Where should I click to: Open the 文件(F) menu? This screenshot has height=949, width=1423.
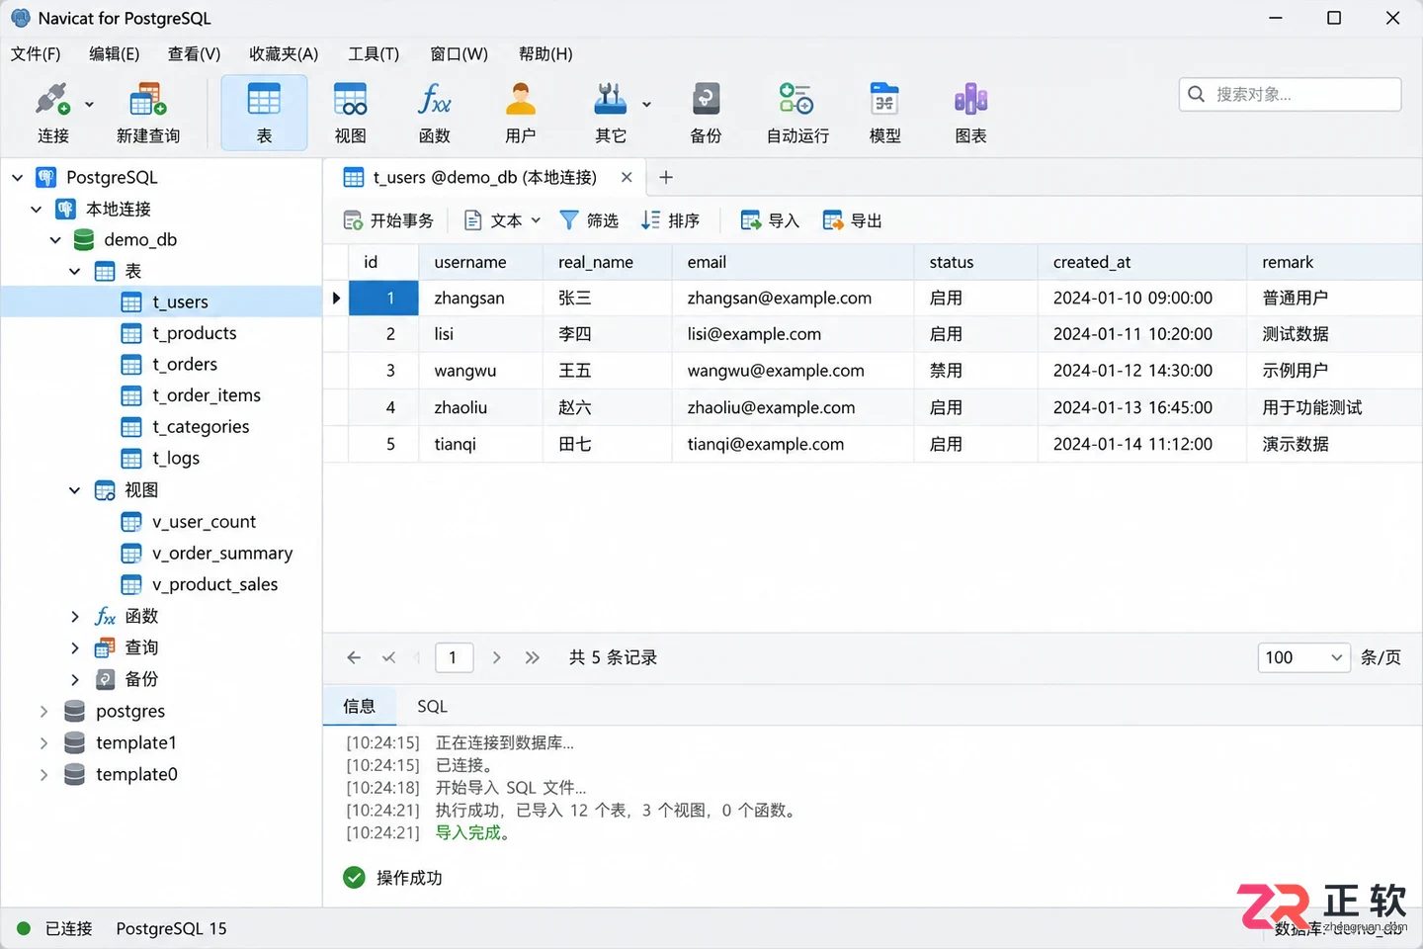point(36,53)
